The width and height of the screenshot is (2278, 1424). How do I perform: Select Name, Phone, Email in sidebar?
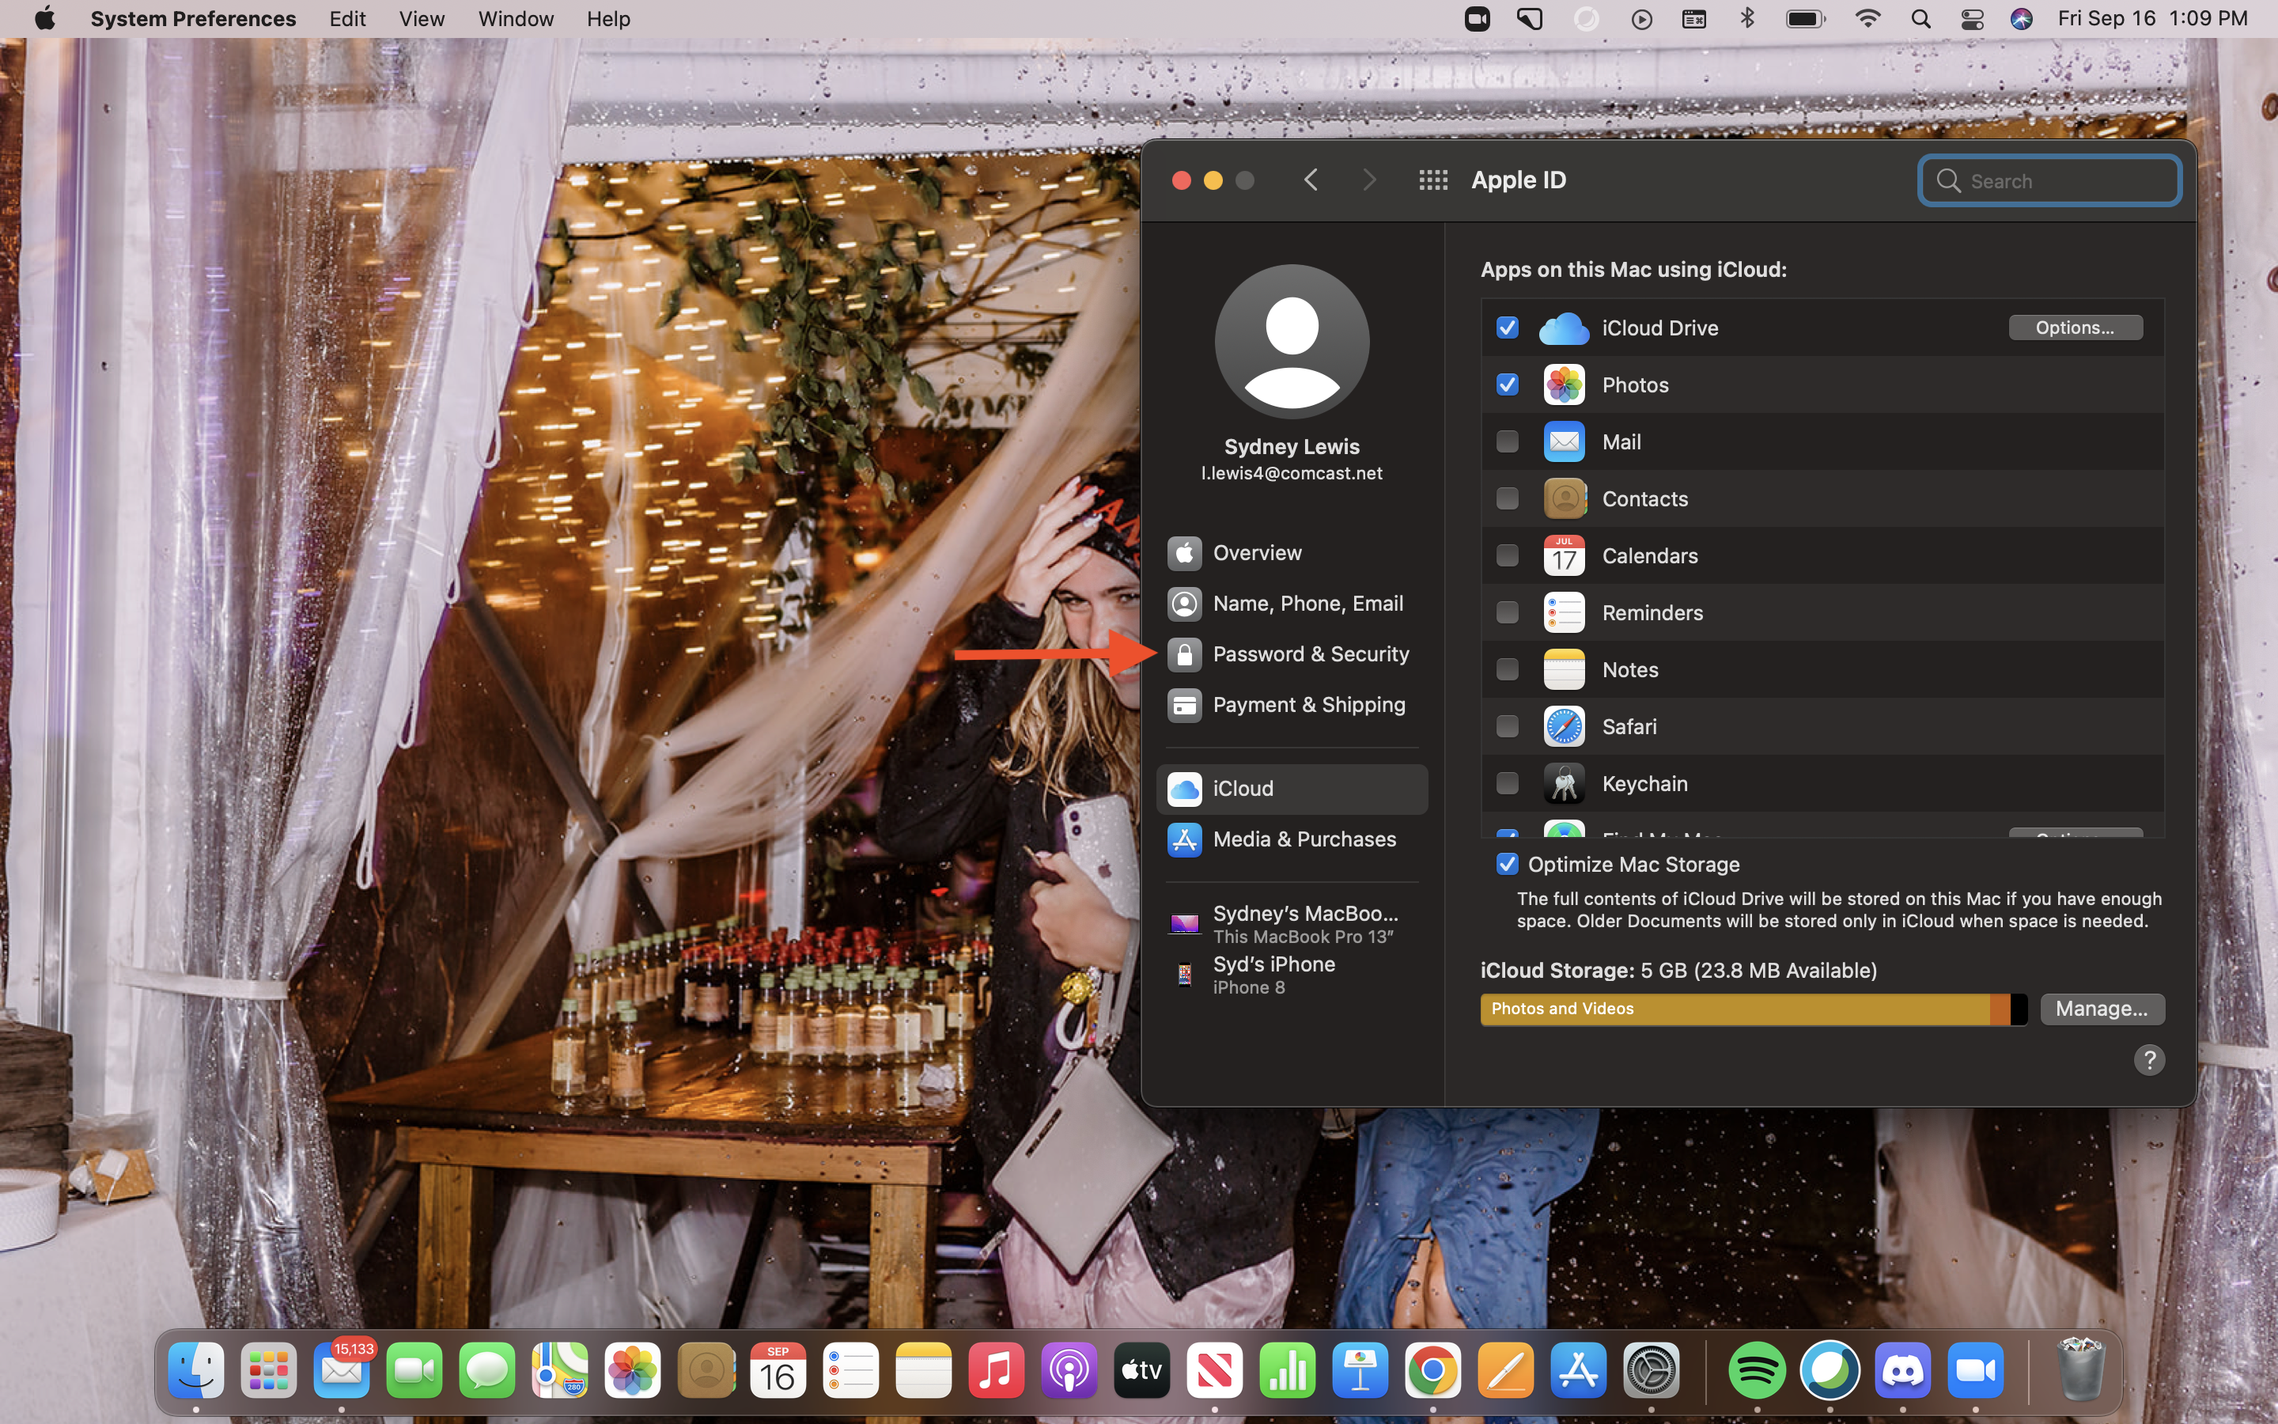1292,604
